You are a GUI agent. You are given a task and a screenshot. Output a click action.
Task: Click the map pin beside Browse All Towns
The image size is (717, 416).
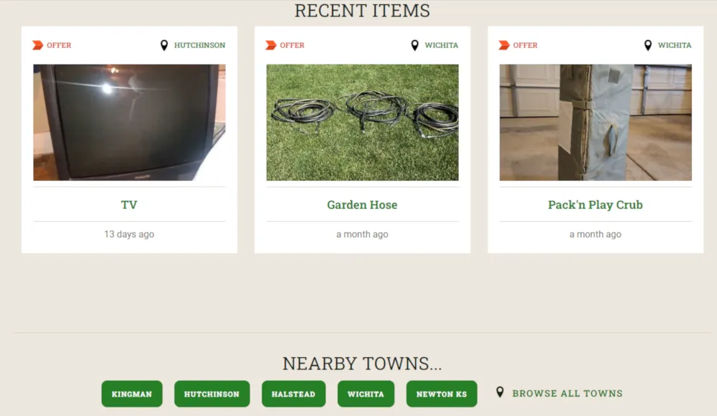pos(500,392)
